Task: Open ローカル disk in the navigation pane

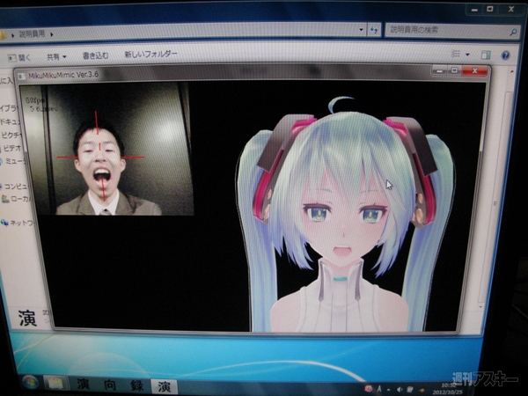Action: 17,199
